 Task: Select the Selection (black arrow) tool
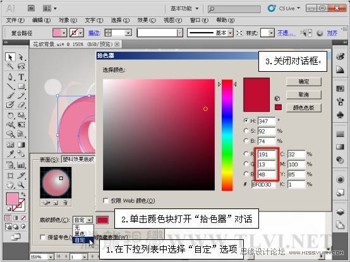click(x=10, y=57)
